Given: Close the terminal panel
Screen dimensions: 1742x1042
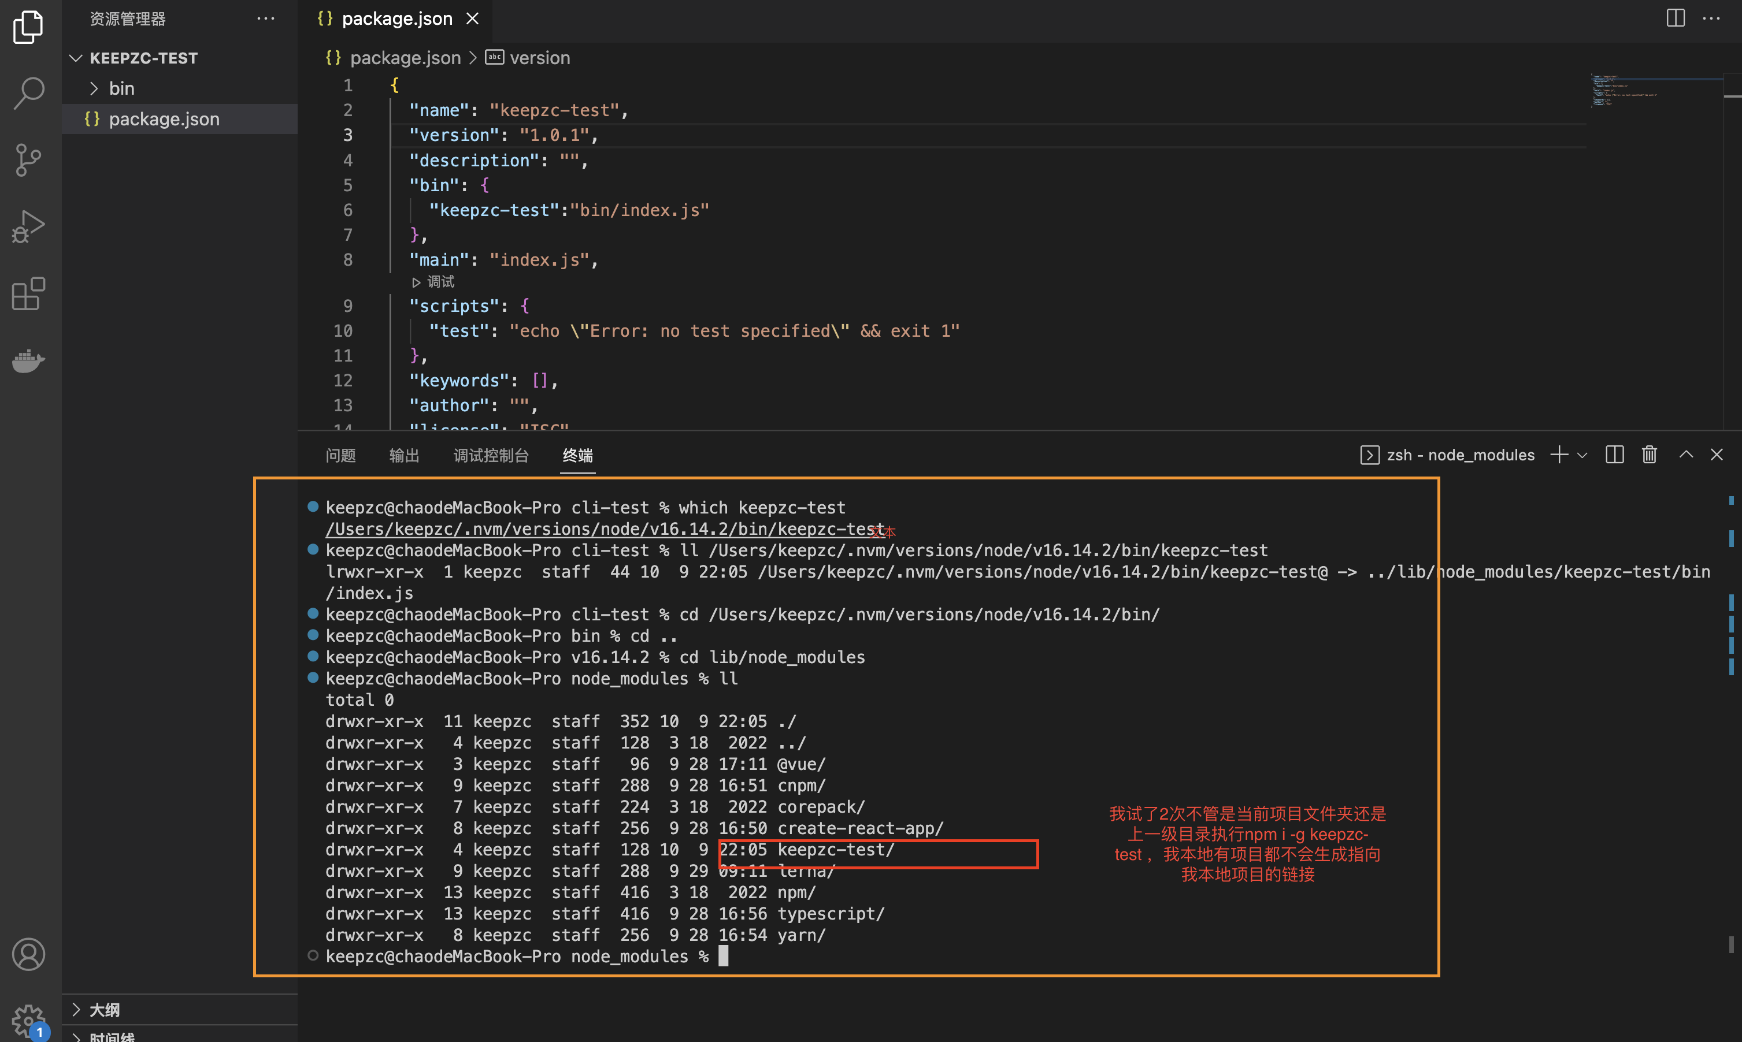Looking at the screenshot, I should (1717, 455).
